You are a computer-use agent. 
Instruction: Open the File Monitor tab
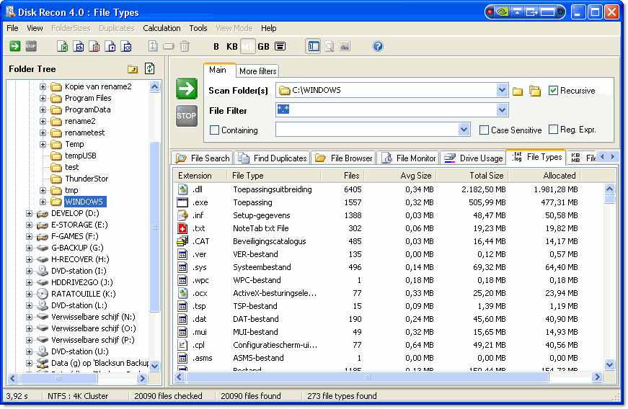[409, 158]
